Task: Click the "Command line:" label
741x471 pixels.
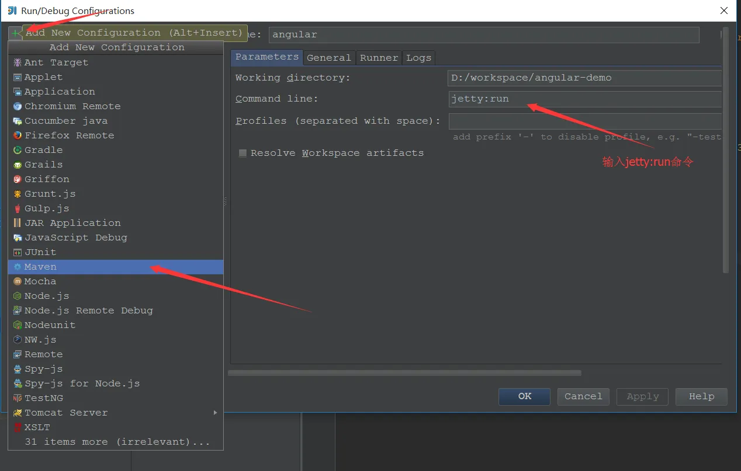Action: 277,99
